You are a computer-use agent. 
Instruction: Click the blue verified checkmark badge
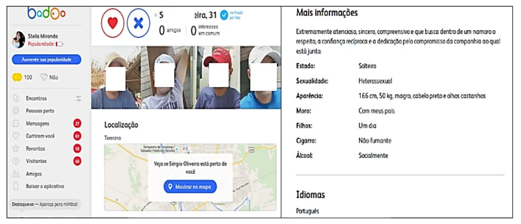pyautogui.click(x=224, y=15)
